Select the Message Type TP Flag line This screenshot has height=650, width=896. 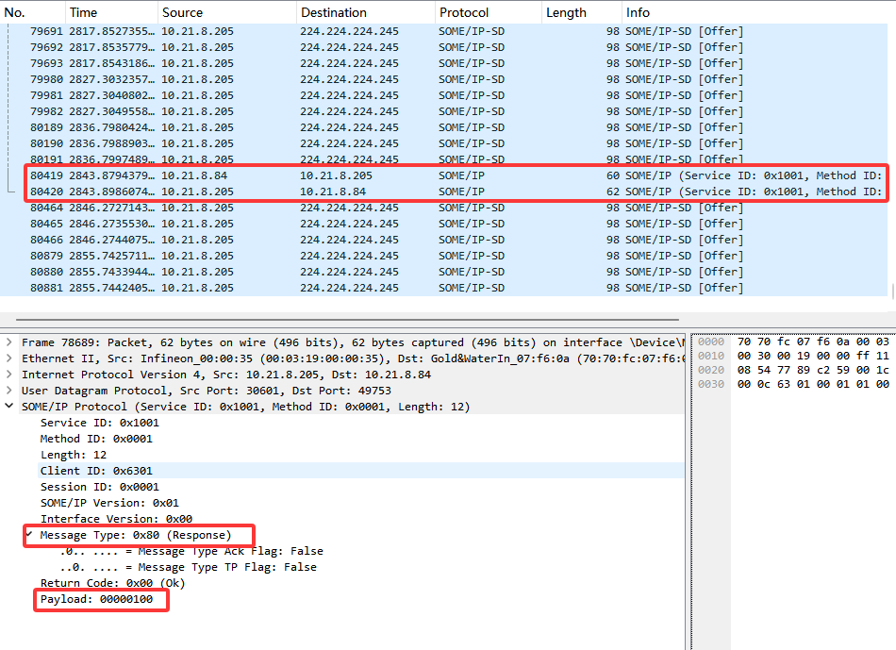pyautogui.click(x=188, y=567)
